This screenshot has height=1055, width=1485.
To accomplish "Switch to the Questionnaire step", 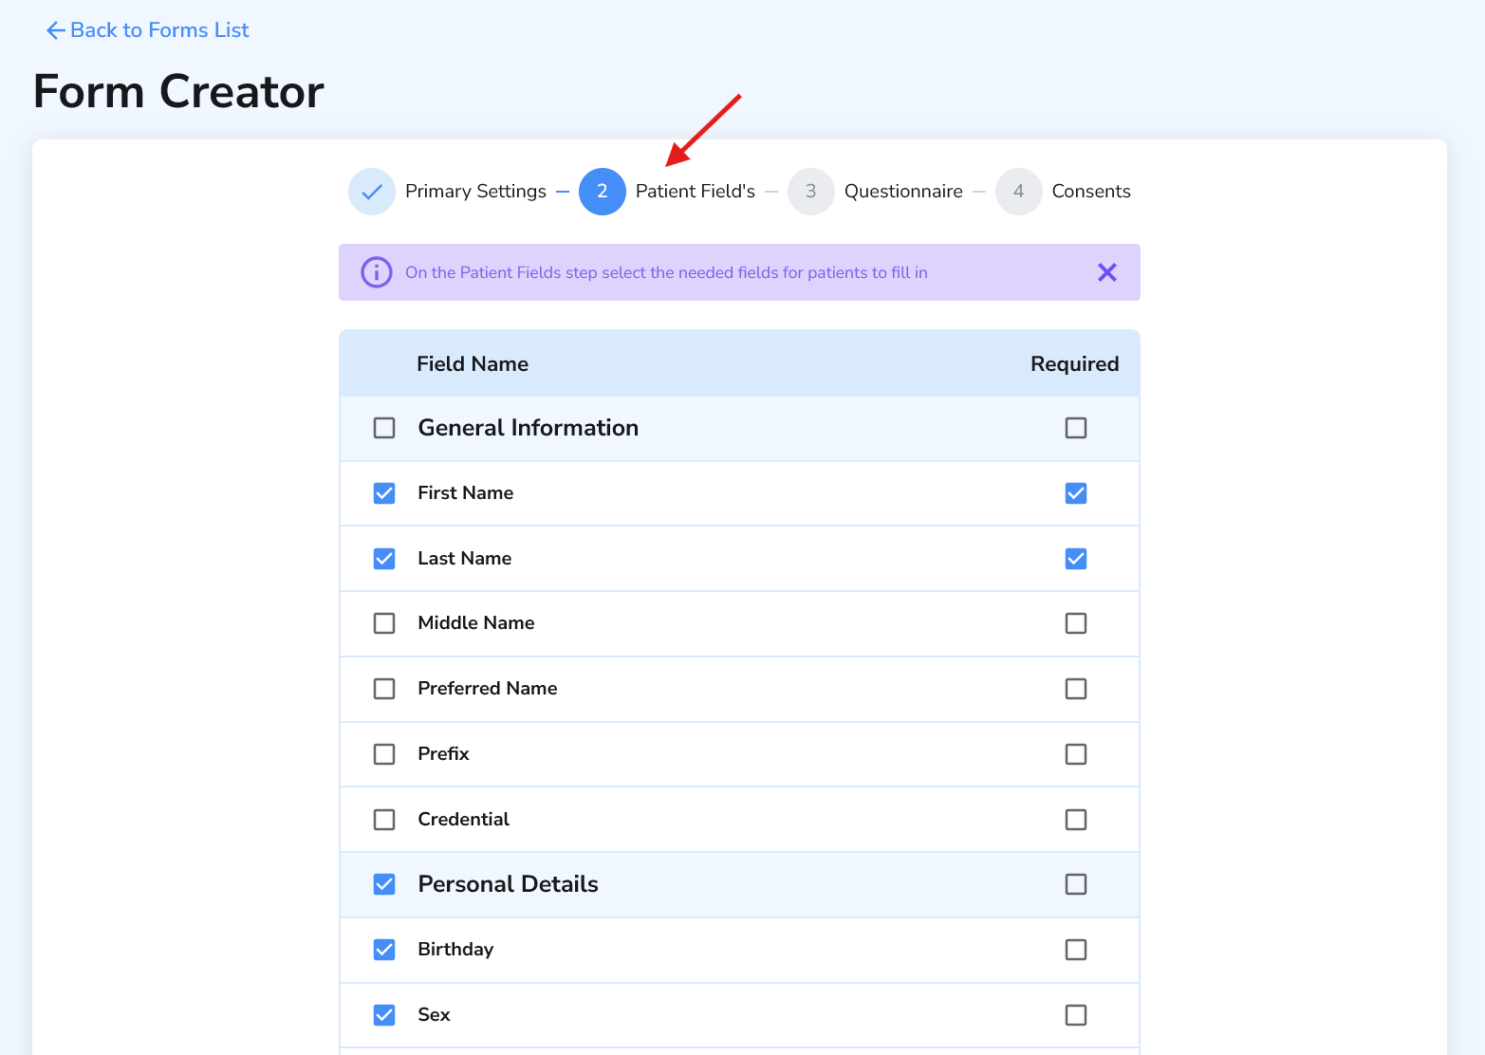I will click(903, 191).
